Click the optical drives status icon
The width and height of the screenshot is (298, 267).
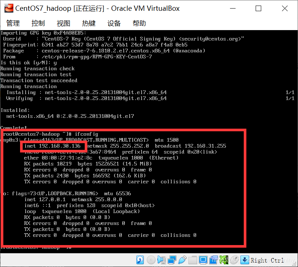[150, 260]
